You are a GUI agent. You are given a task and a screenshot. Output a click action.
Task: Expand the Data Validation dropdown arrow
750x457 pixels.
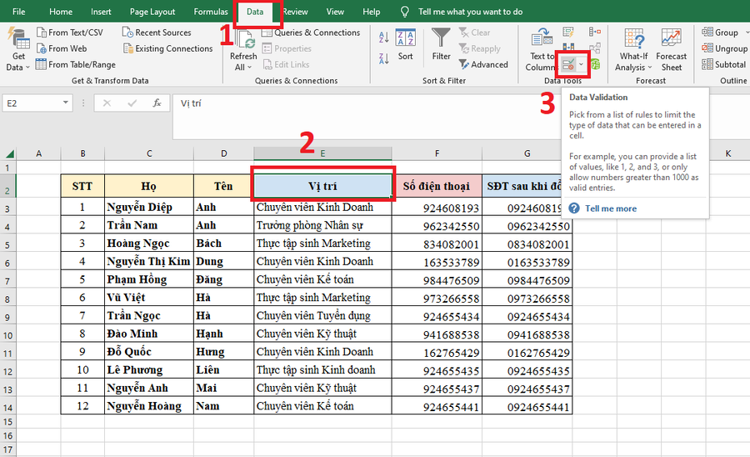click(581, 65)
